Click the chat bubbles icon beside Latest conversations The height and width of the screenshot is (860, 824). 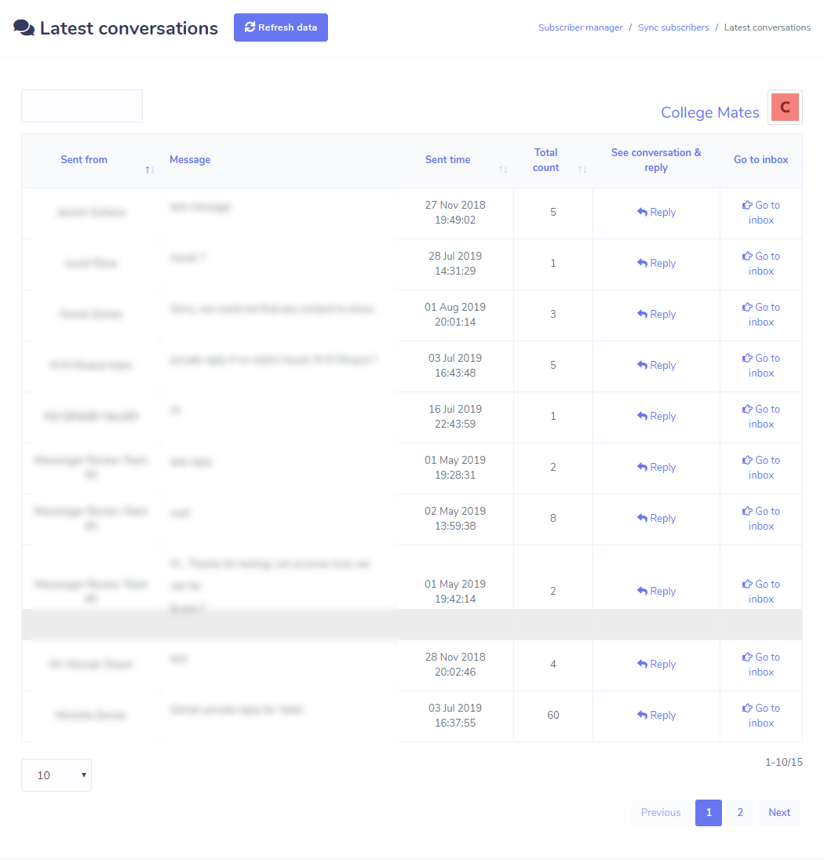pyautogui.click(x=24, y=27)
